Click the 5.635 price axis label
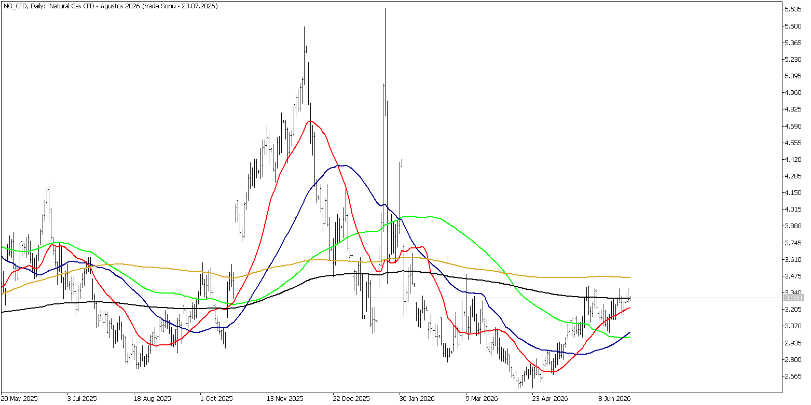The width and height of the screenshot is (811, 405). click(x=794, y=9)
